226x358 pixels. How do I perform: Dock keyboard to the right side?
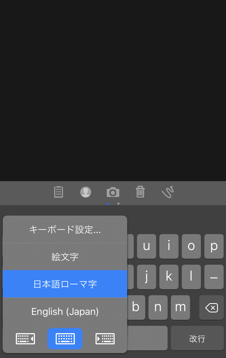(x=105, y=339)
